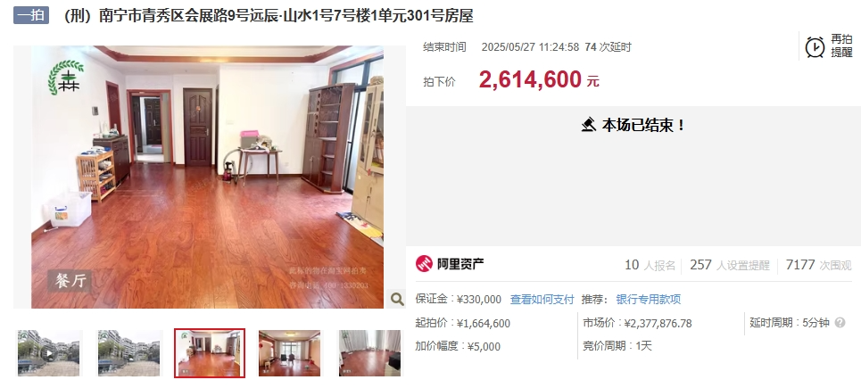This screenshot has width=861, height=388.
Task: Click the green 森 watermark logo on photo
Action: point(65,78)
